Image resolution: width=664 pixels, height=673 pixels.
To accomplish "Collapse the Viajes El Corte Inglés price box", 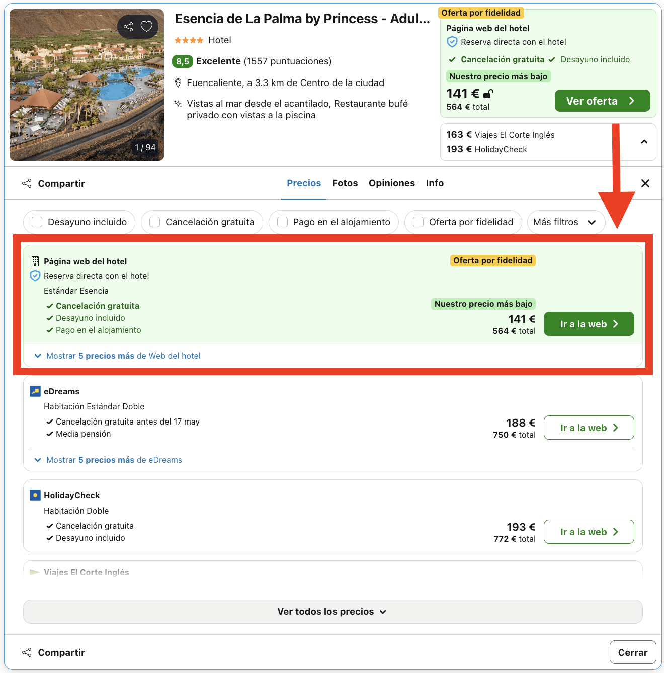I will (x=644, y=142).
